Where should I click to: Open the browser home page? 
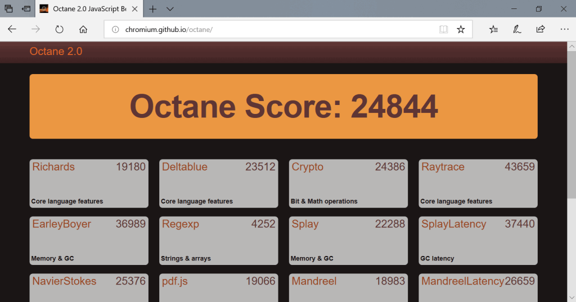pos(83,29)
